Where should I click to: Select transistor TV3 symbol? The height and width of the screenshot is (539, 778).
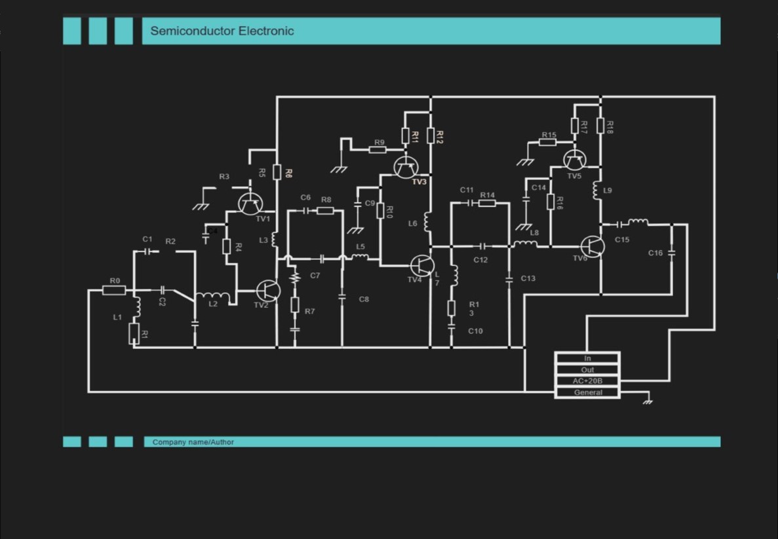click(x=406, y=168)
